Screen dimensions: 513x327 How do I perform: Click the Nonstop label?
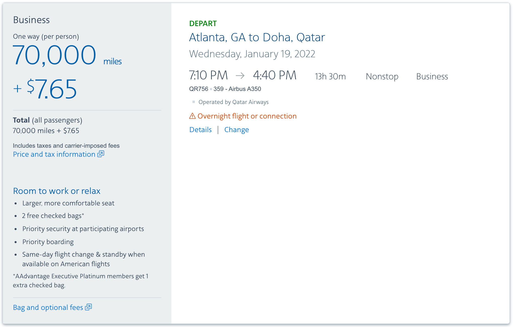pos(382,76)
